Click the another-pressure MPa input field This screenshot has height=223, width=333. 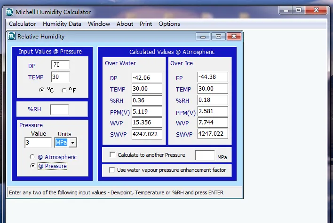205,155
